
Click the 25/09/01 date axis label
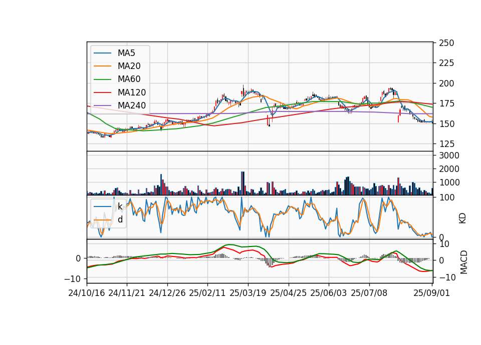(431, 293)
